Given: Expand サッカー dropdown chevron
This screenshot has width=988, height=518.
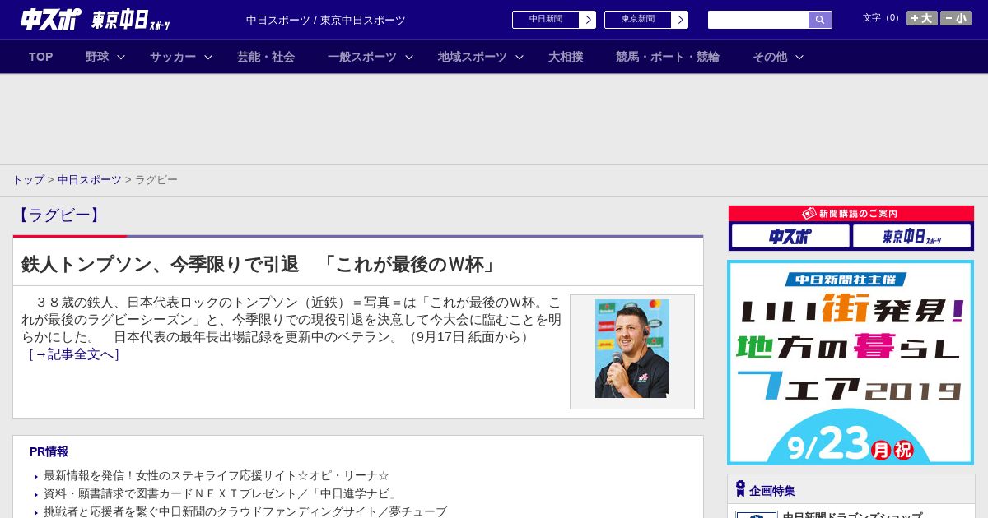Looking at the screenshot, I should (208, 57).
